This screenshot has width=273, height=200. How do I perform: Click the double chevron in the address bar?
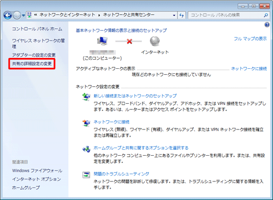pyautogui.click(x=35, y=15)
